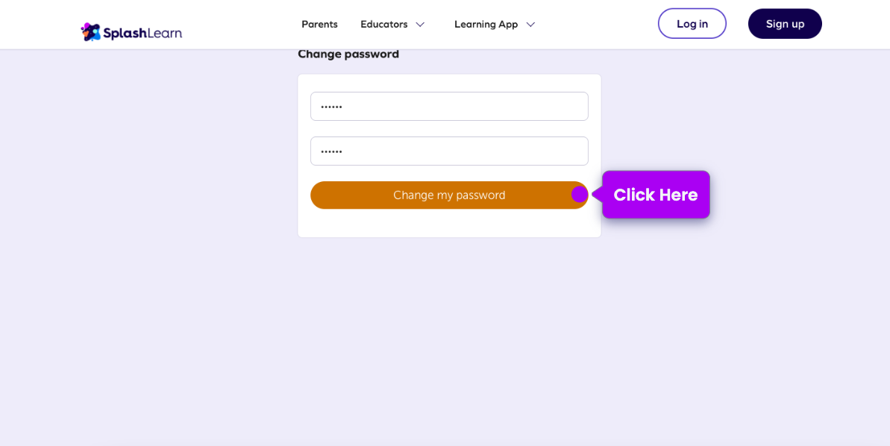890x446 pixels.
Task: Open the Educators menu
Action: (x=383, y=24)
